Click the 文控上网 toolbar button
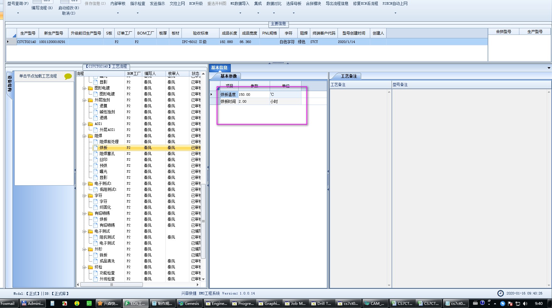 tap(177, 3)
